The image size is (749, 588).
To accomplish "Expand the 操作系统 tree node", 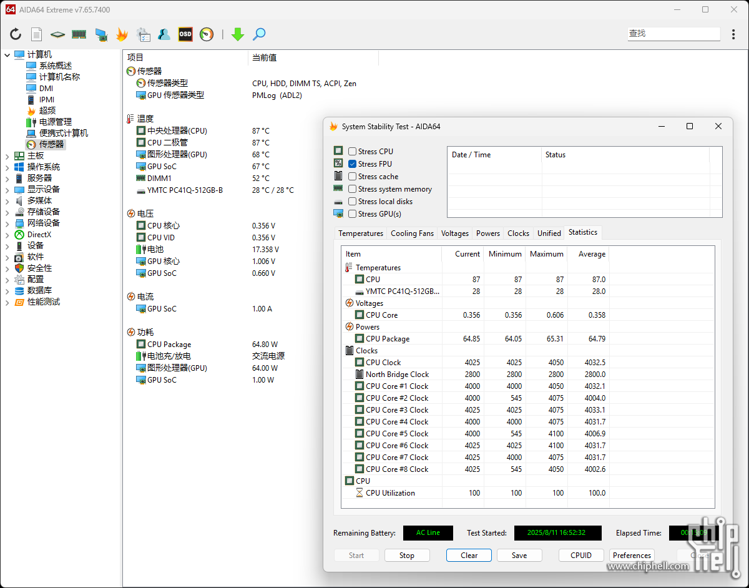I will (x=7, y=167).
